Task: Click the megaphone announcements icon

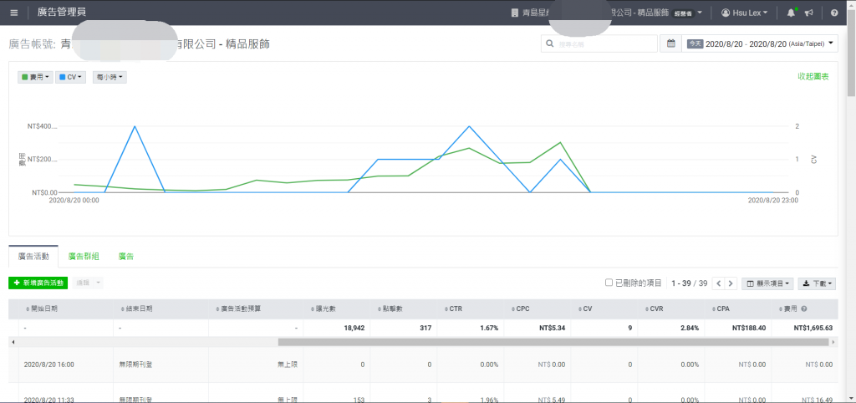Action: (x=809, y=13)
